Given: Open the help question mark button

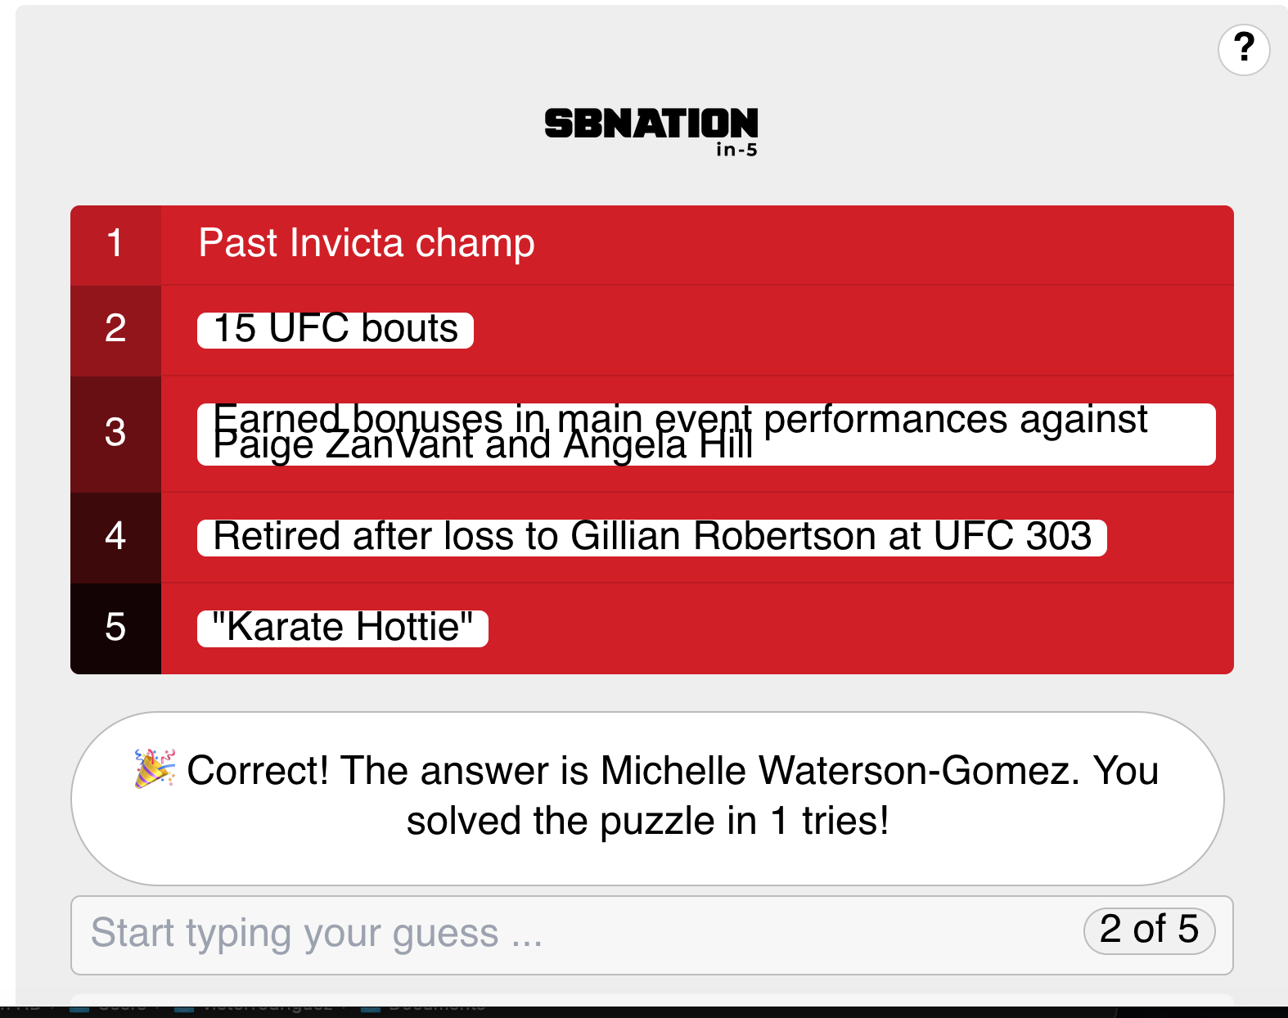Looking at the screenshot, I should (1244, 49).
